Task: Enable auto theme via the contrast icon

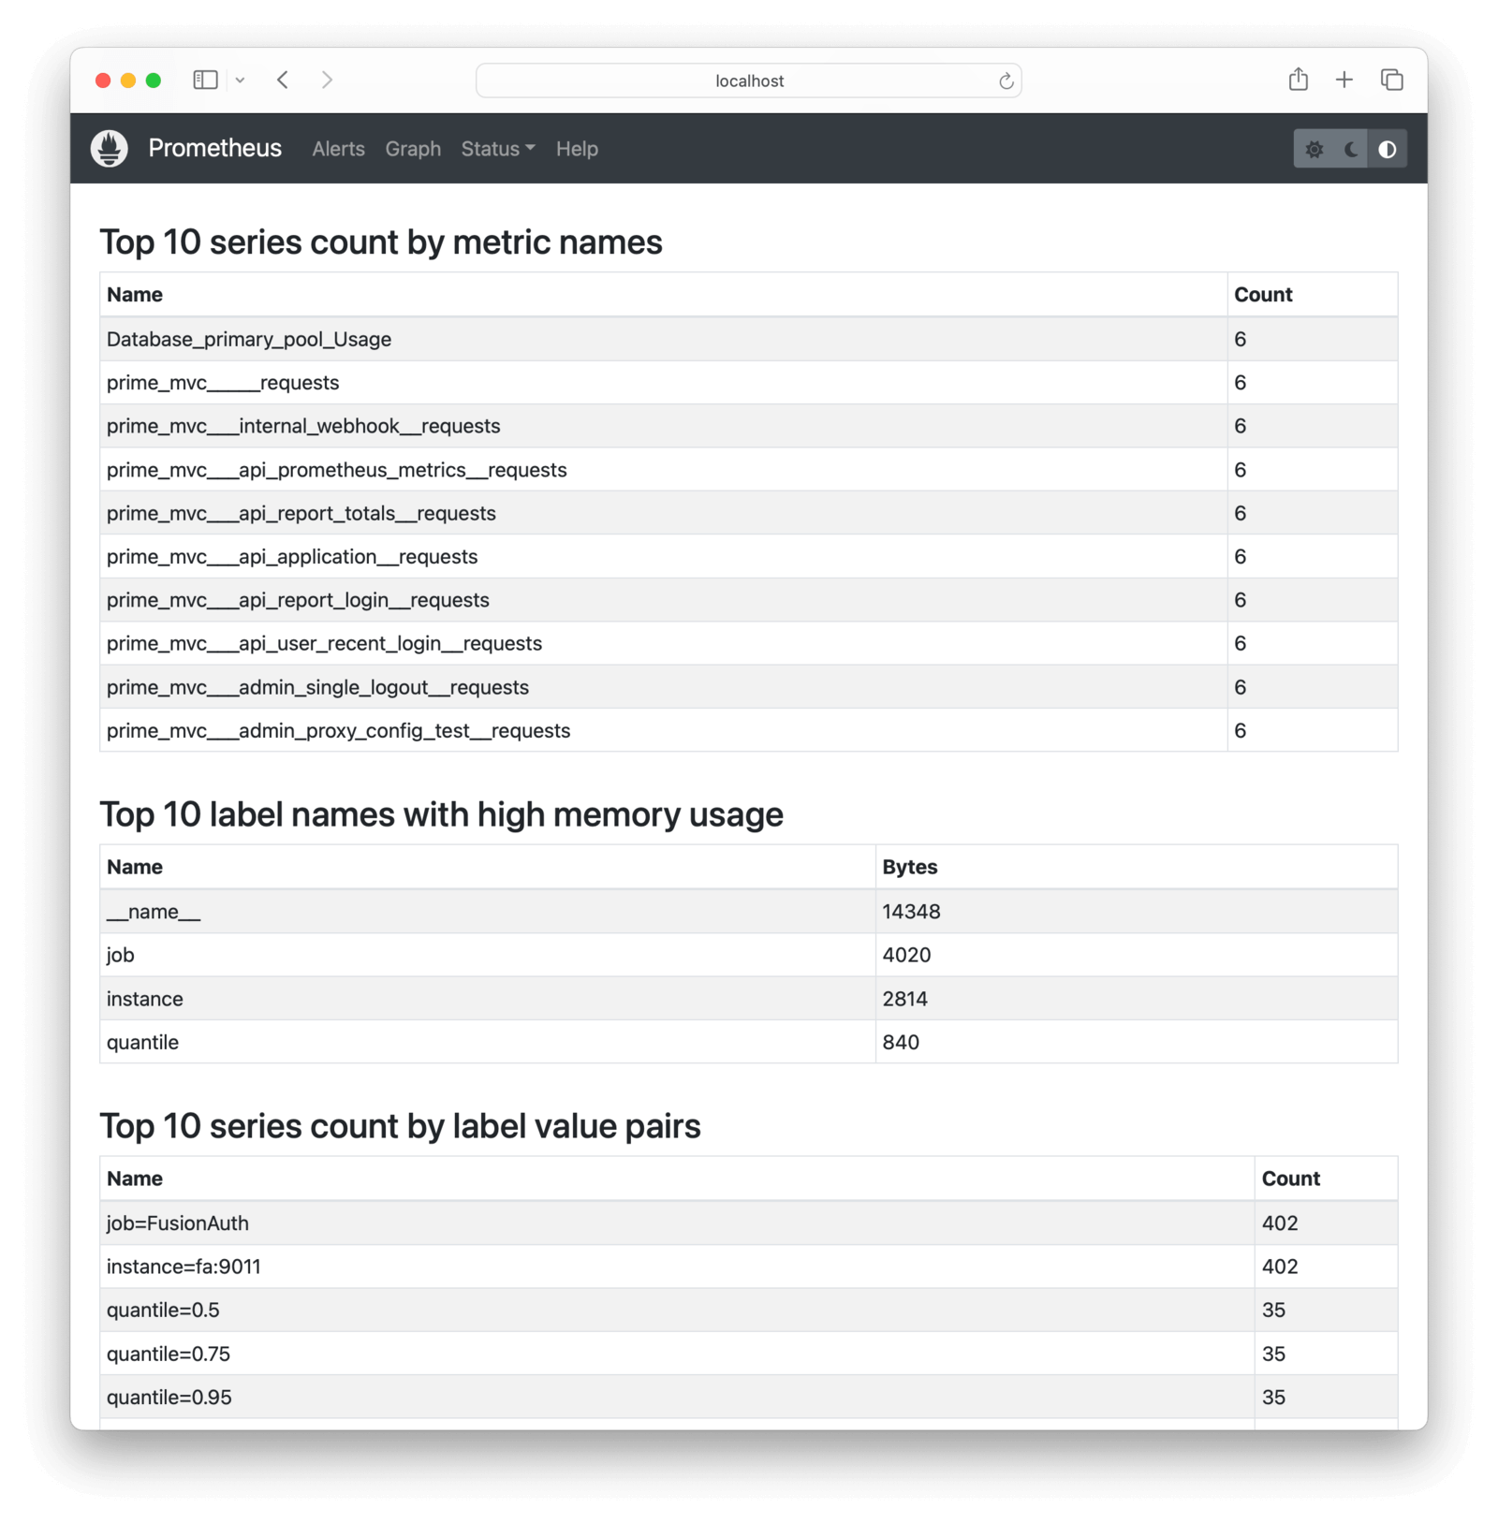Action: click(1387, 148)
